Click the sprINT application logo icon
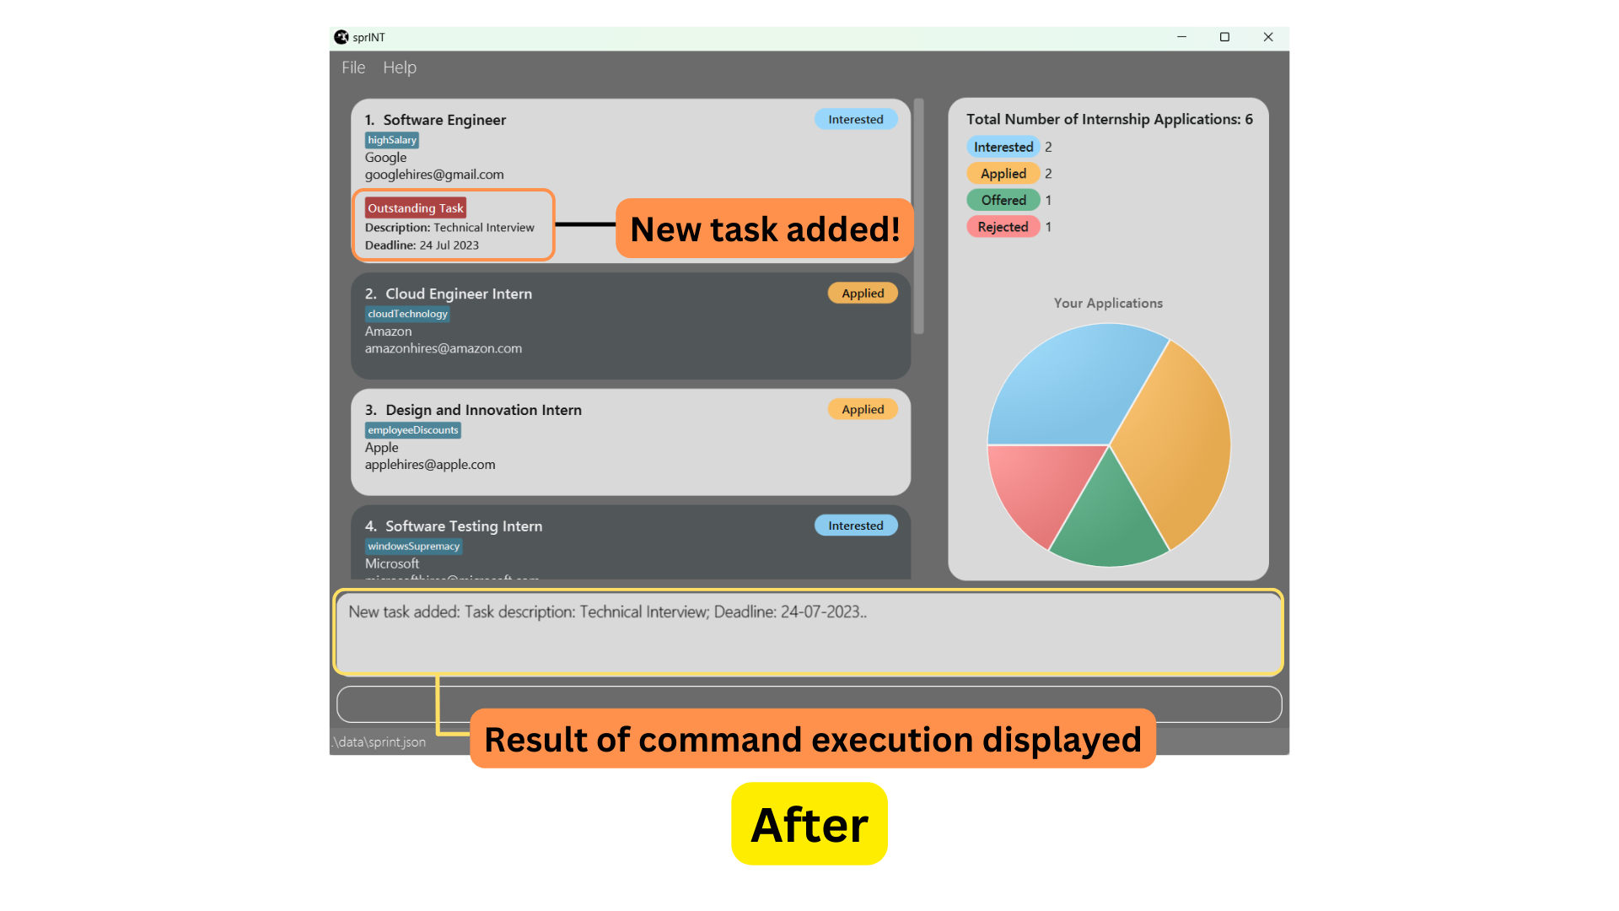 (x=342, y=37)
